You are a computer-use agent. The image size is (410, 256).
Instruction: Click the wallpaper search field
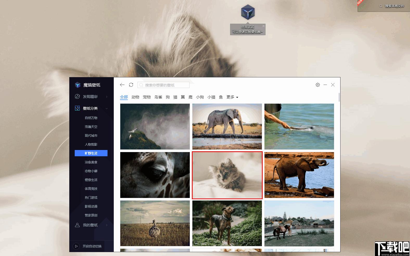point(163,85)
